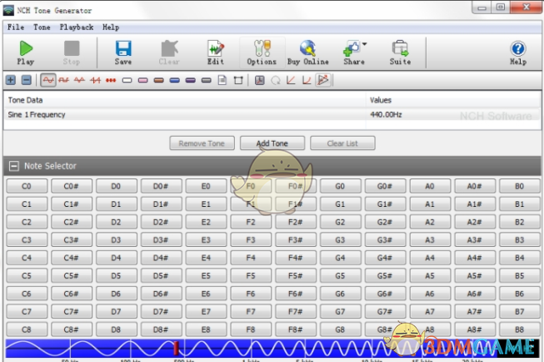The height and width of the screenshot is (362, 544).
Task: Play the generated tone
Action: coord(26,53)
